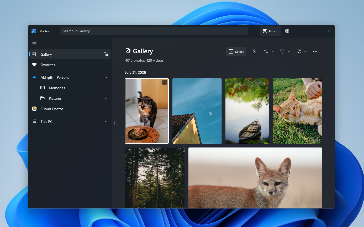This screenshot has height=227, width=364.
Task: Open iCloud Photos
Action: (70, 109)
